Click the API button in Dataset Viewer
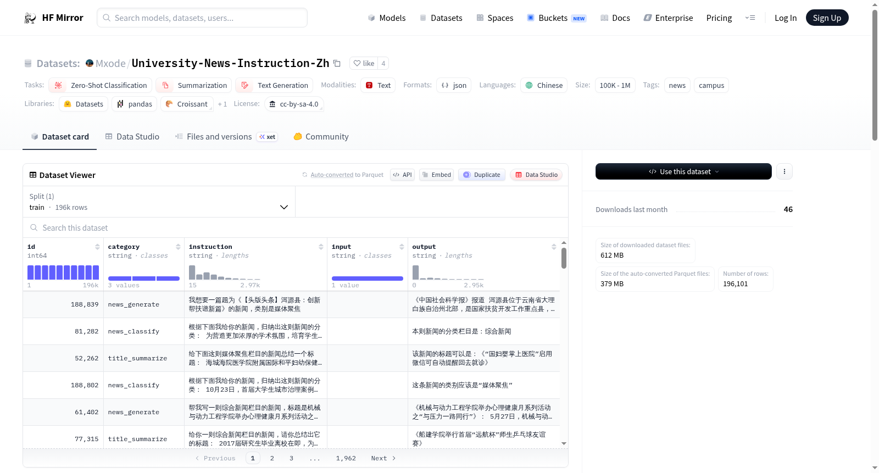 point(402,175)
